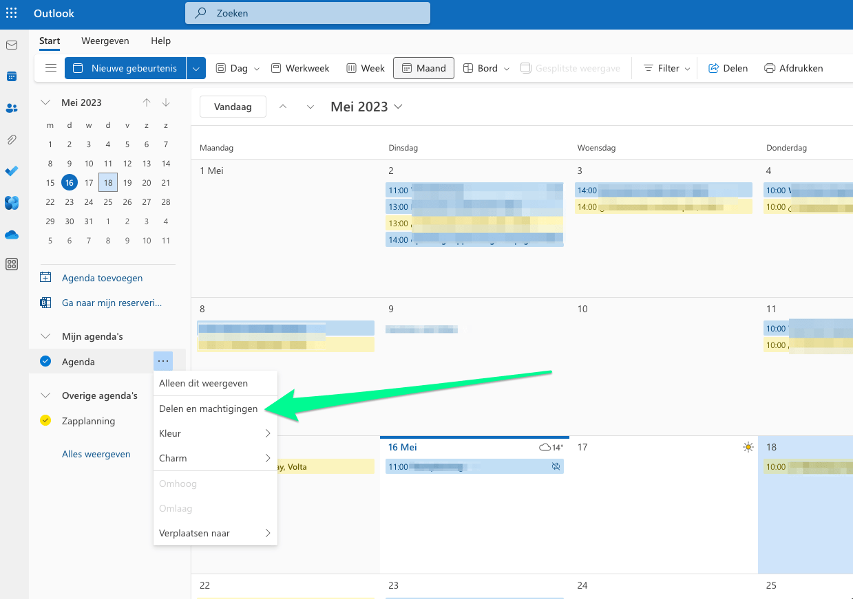Screen dimensions: 853x599
Task: Switch to Werkweek view
Action: (x=300, y=68)
